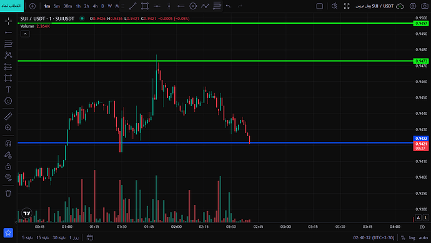Screen dimensions: 431x243
Task: Switch to the 5m timeframe
Action: 57,6
